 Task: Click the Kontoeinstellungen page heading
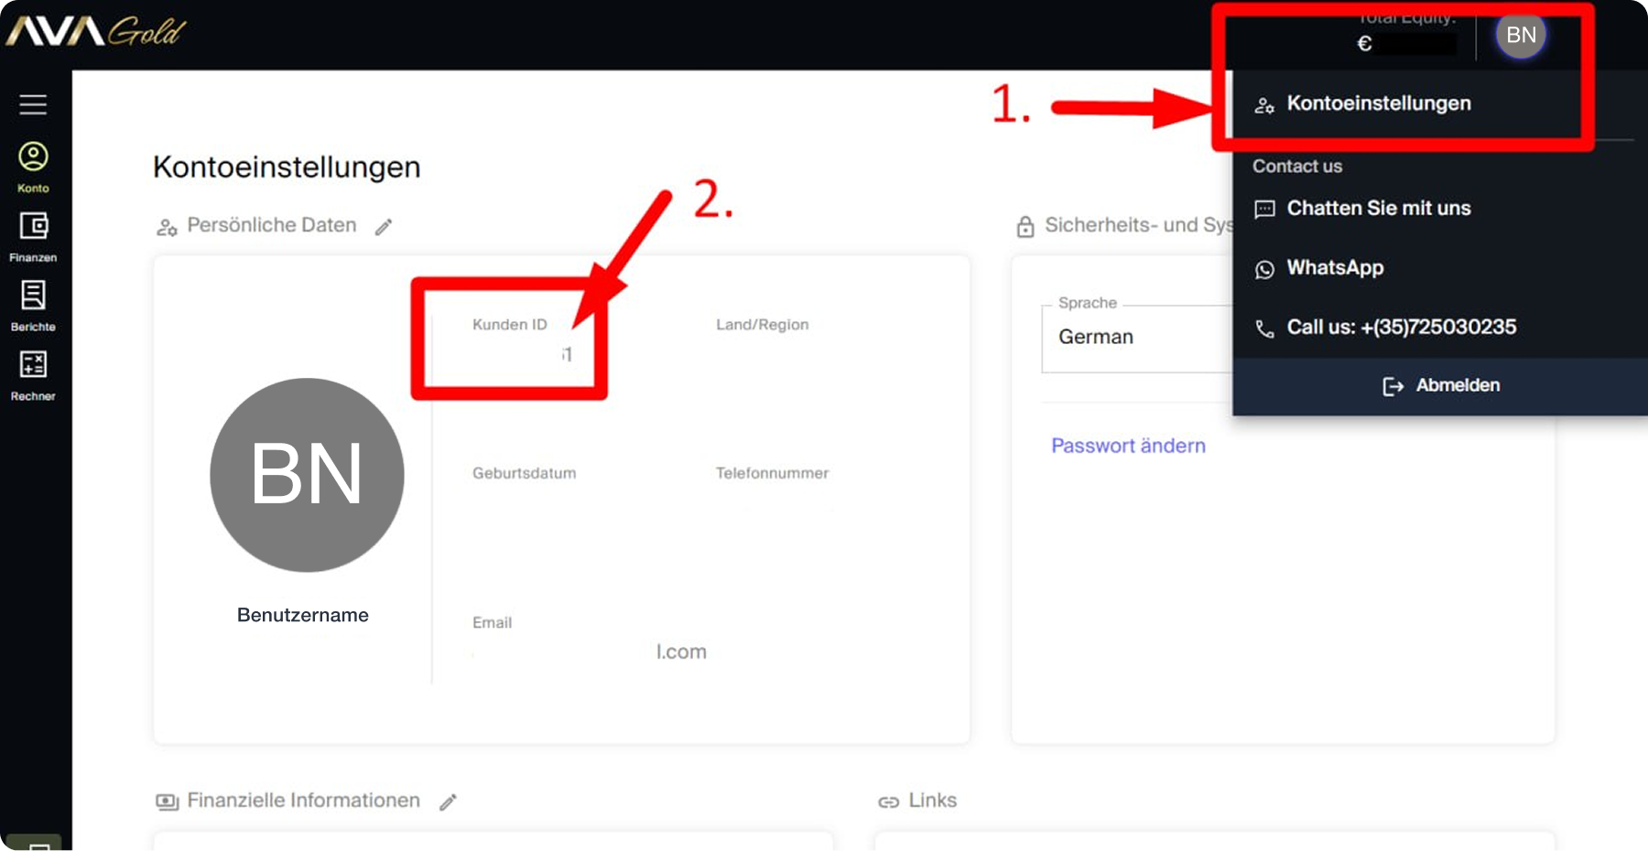coord(287,167)
